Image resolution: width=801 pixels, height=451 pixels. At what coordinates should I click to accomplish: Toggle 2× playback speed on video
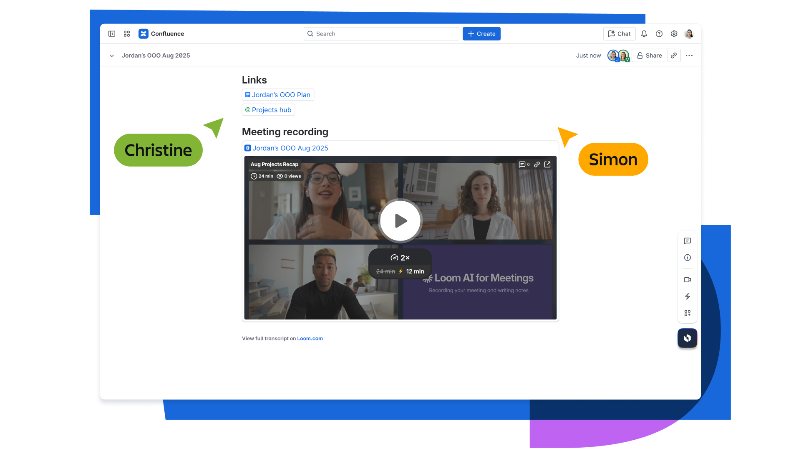click(400, 258)
